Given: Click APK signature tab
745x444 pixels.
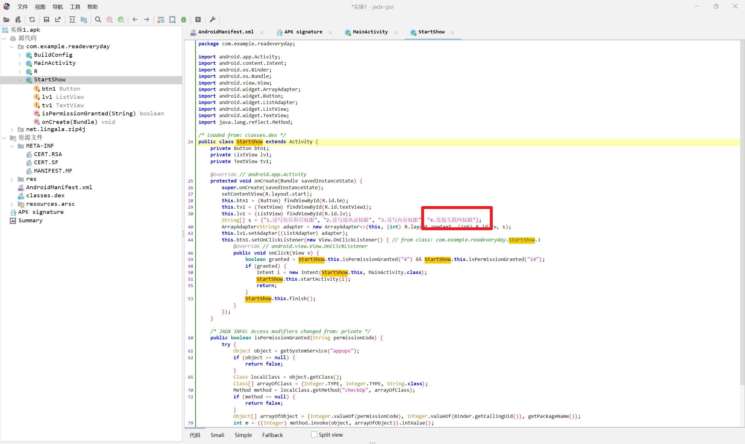Looking at the screenshot, I should pyautogui.click(x=302, y=32).
